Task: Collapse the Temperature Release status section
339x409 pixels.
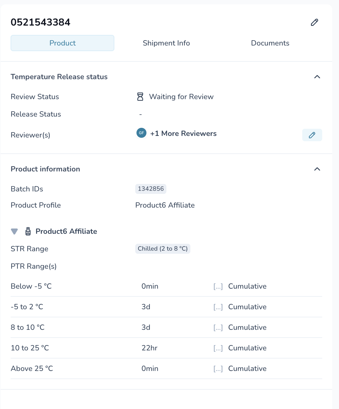Action: tap(317, 77)
